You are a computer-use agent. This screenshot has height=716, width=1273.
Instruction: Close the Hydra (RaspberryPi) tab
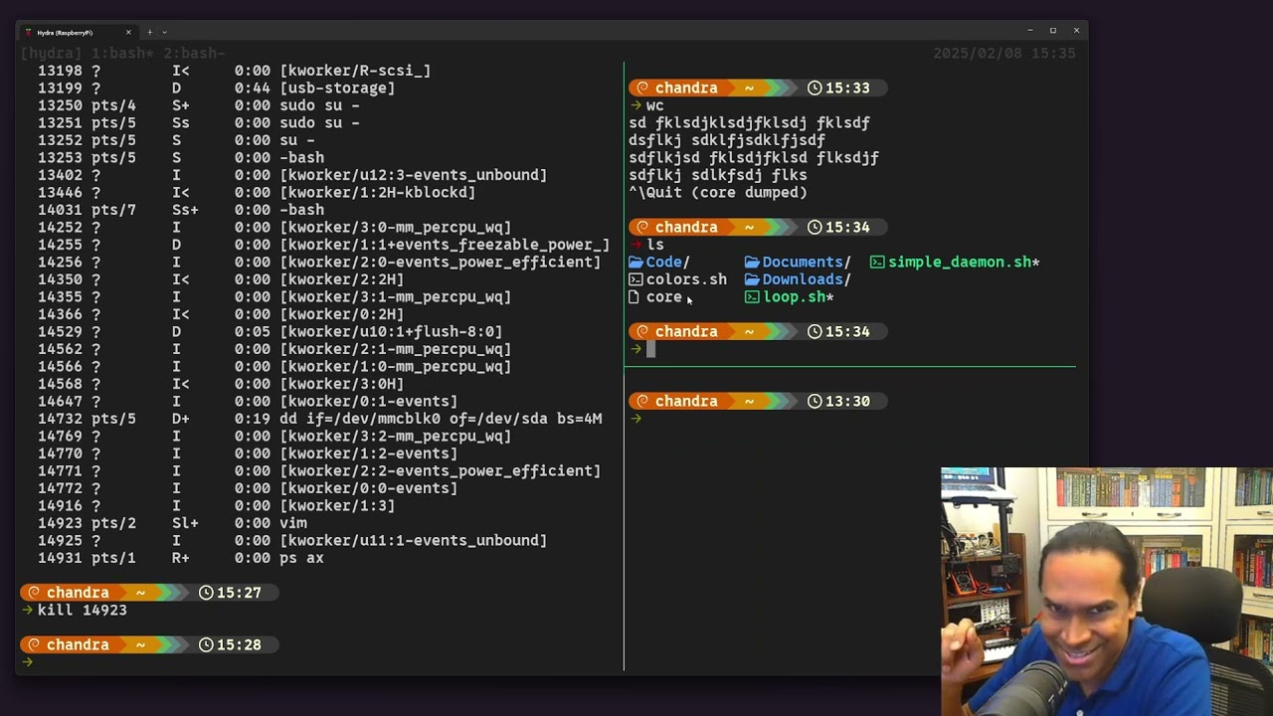[x=128, y=32]
